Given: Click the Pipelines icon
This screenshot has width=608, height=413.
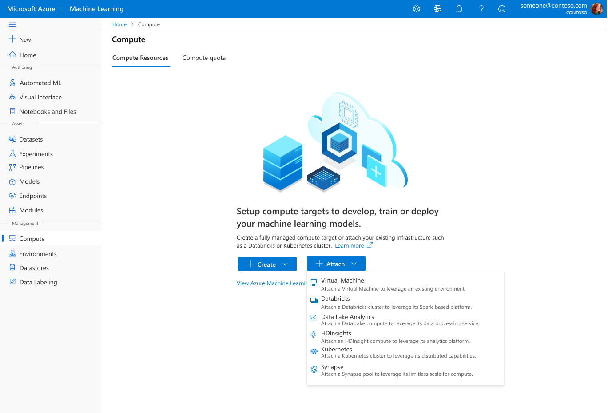Looking at the screenshot, I should [x=12, y=167].
